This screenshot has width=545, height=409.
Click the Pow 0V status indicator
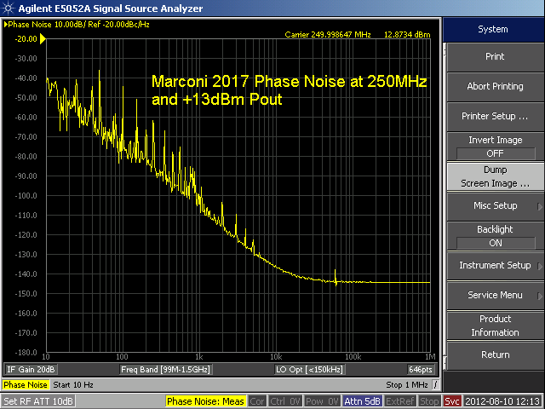coord(323,401)
